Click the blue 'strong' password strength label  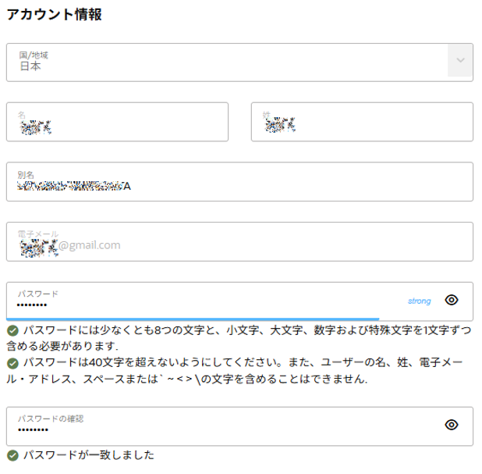coord(419,301)
